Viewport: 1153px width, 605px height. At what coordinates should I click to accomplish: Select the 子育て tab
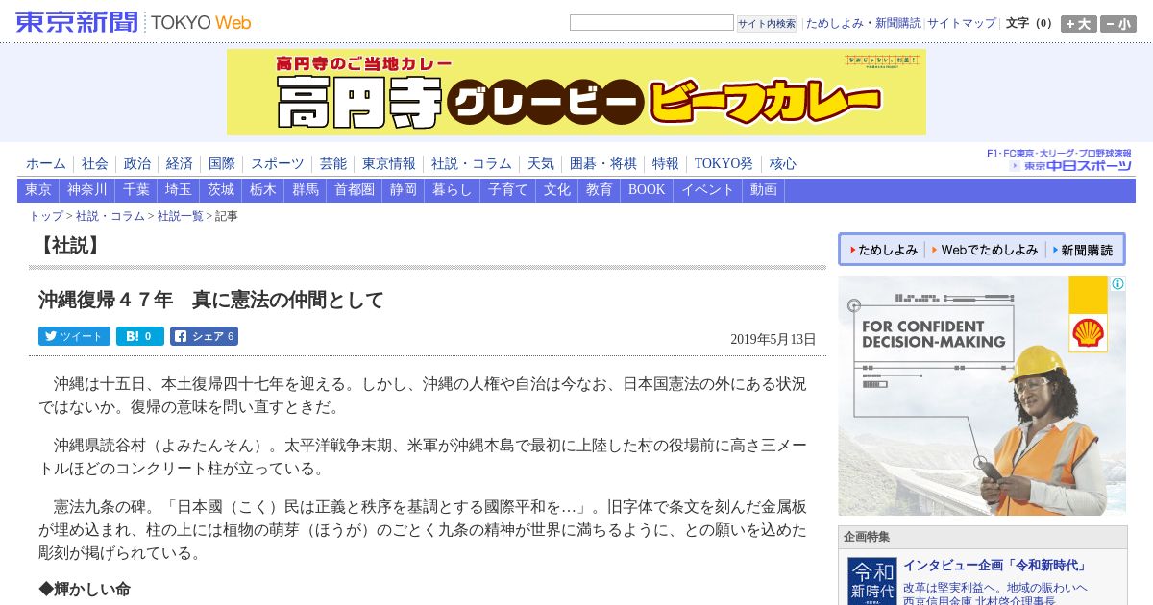pyautogui.click(x=508, y=190)
